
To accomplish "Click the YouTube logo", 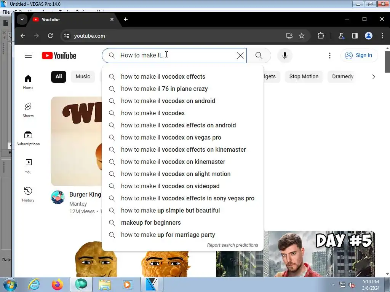I will pos(59,56).
